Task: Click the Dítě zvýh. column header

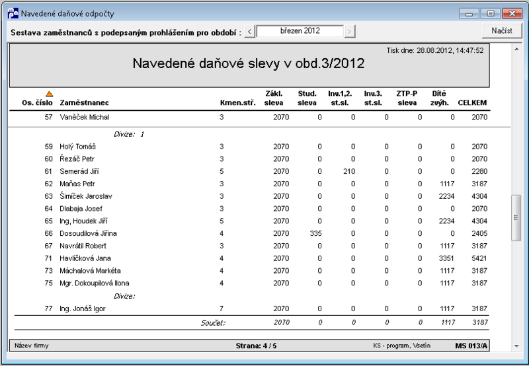Action: pyautogui.click(x=439, y=98)
